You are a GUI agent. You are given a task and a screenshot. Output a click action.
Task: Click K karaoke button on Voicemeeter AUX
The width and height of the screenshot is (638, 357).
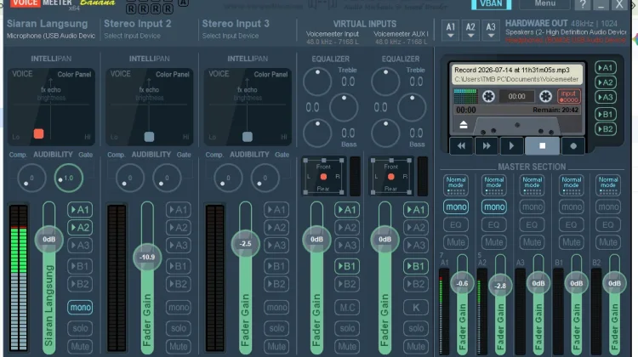click(416, 308)
